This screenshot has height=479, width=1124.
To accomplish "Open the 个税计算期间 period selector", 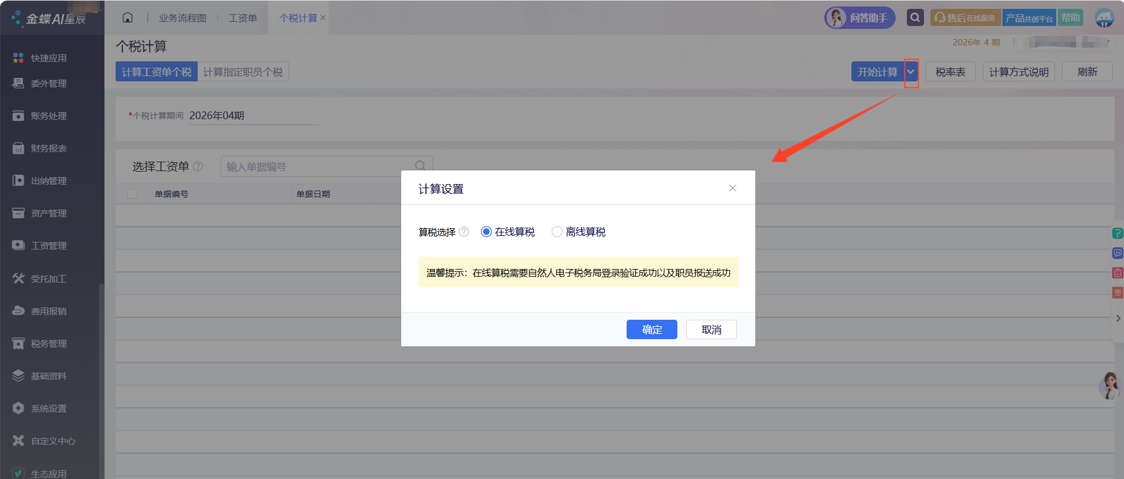I will pos(253,116).
